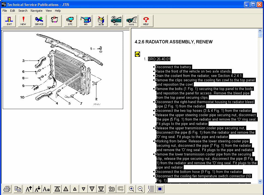Click "Disconnect the two top hoses" line
Viewport: 264px width, 195px height.
pos(204,111)
